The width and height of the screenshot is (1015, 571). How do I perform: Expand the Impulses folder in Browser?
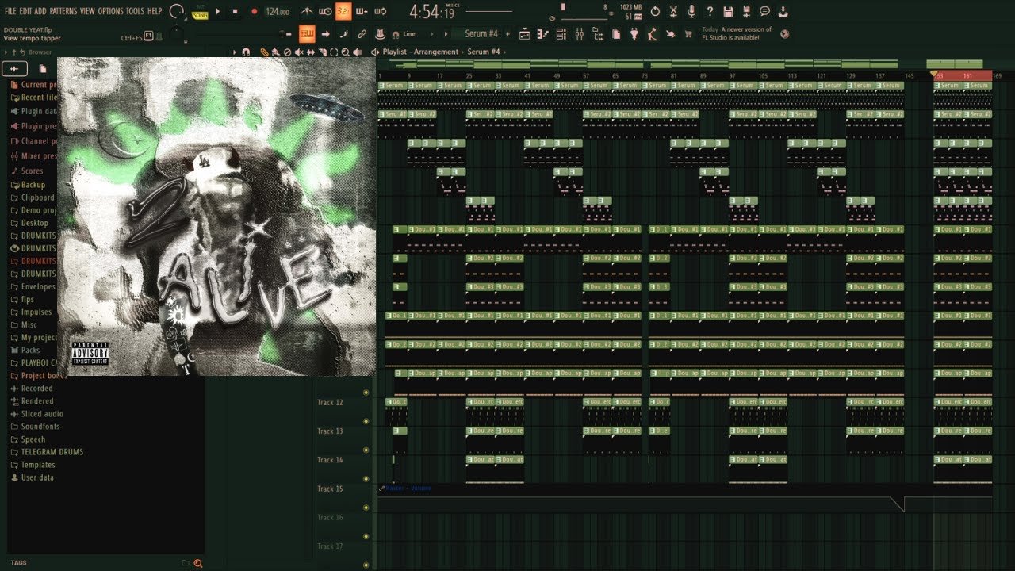click(36, 312)
